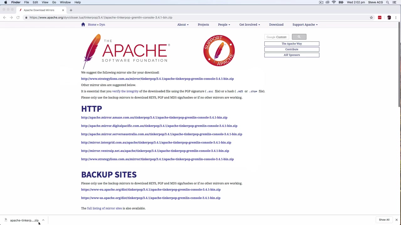Open the full listing of mirror sites link
Image resolution: width=401 pixels, height=225 pixels.
pyautogui.click(x=104, y=208)
